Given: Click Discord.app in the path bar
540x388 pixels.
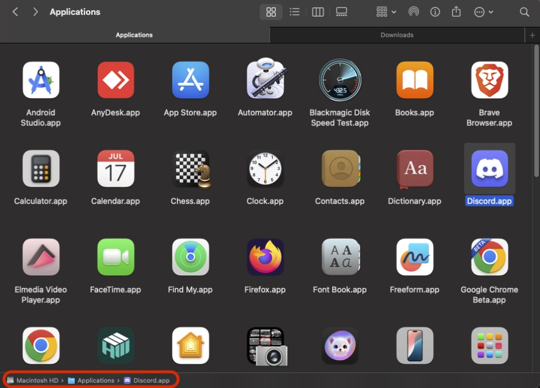Looking at the screenshot, I should [x=147, y=381].
